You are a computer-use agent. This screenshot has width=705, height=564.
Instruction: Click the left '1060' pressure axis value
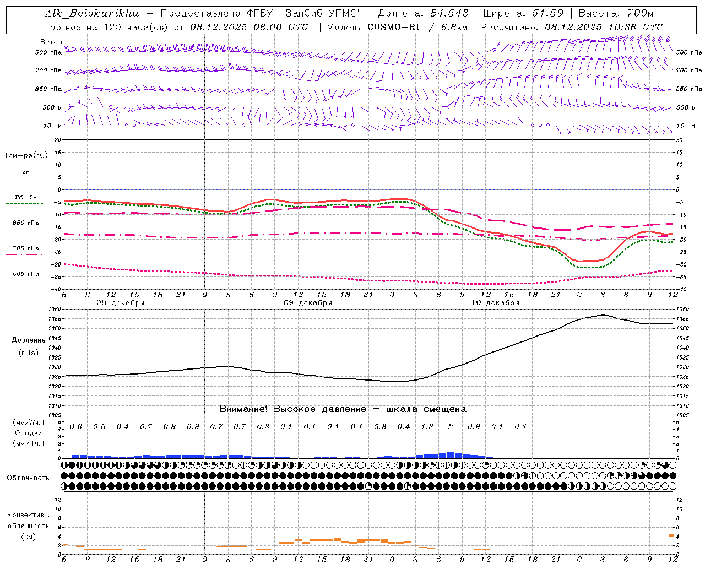click(55, 310)
